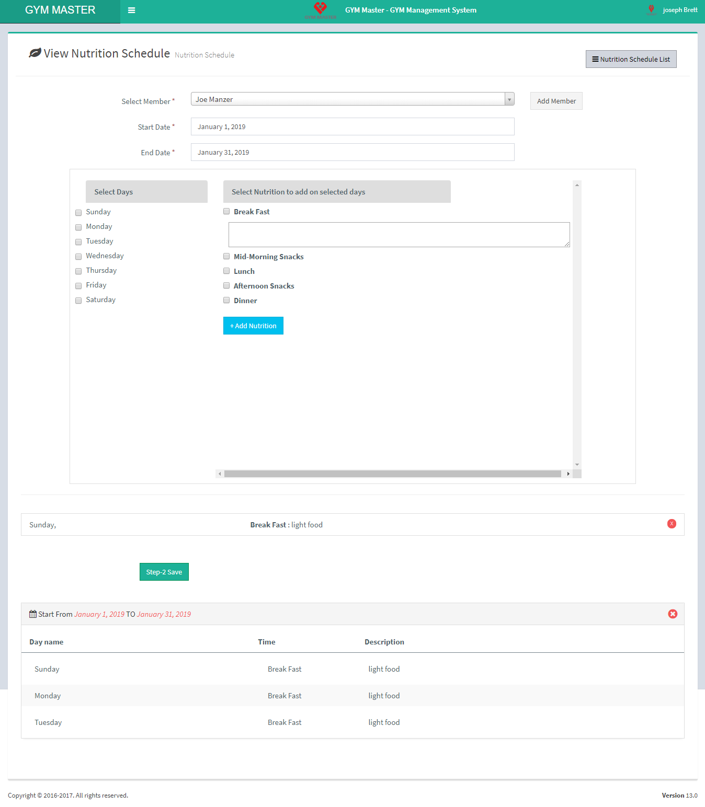Click the user avatar icon beside joseph Brett
705x807 pixels.
pyautogui.click(x=651, y=9)
